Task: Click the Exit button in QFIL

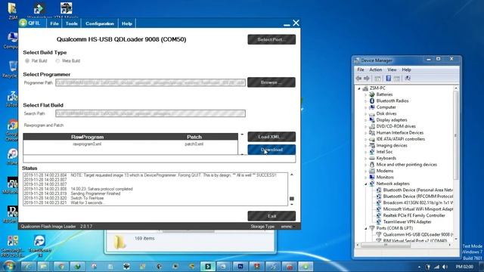Action: point(271,216)
